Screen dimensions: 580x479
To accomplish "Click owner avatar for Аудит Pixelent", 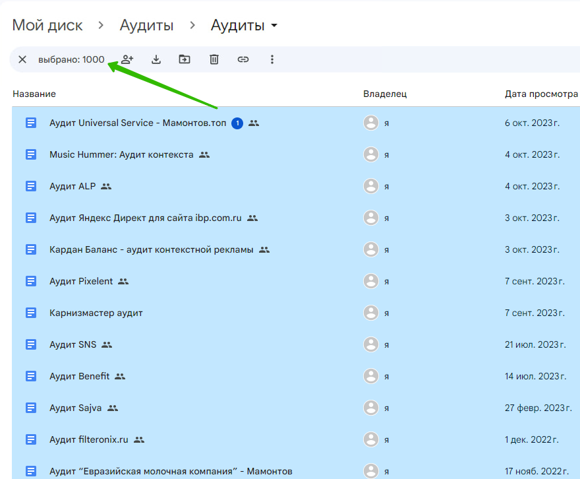I will (371, 281).
